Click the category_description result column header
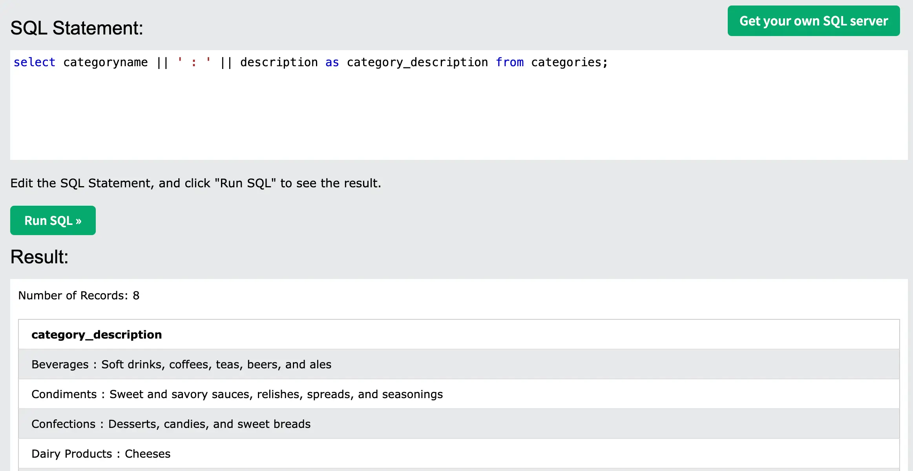The height and width of the screenshot is (471, 913). coord(97,335)
